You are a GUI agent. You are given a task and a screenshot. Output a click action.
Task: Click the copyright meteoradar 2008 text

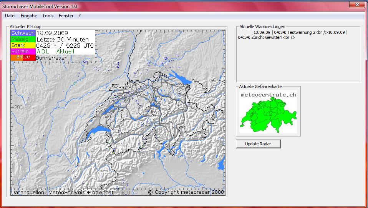point(186,192)
